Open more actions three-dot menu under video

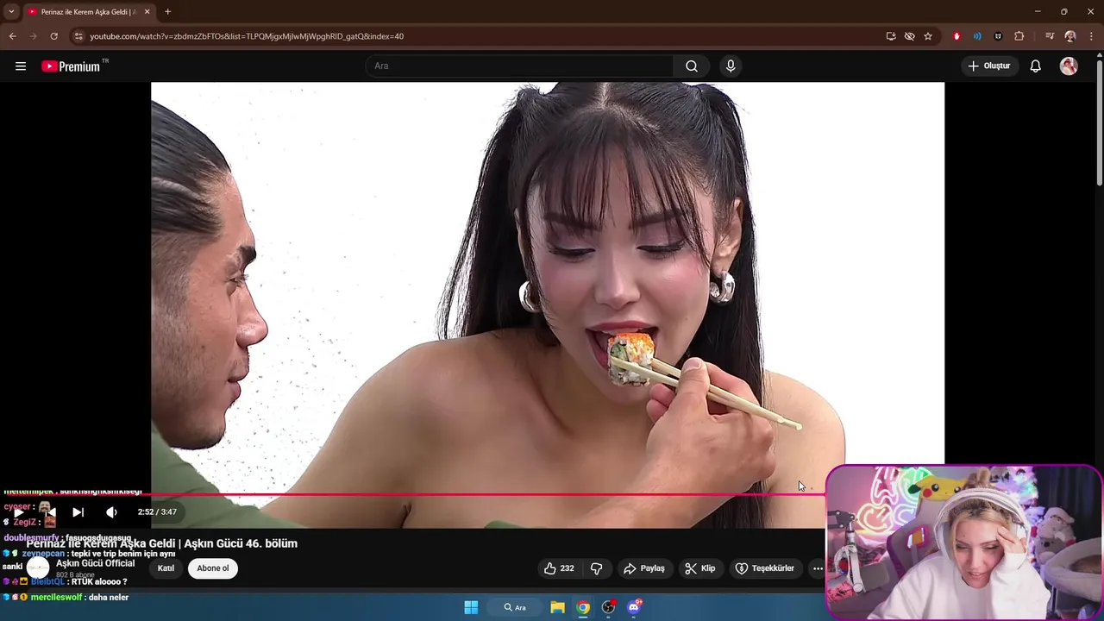click(x=818, y=568)
